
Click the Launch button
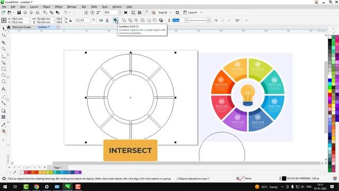[x=190, y=13]
